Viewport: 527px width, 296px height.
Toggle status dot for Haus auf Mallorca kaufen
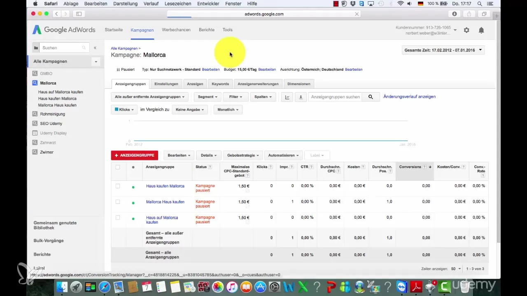133,219
